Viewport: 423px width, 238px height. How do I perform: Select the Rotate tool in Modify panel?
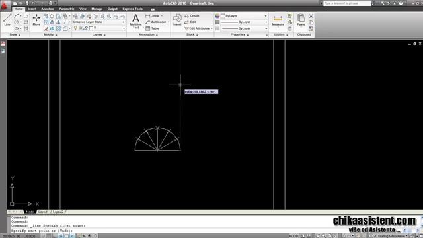tap(52, 16)
